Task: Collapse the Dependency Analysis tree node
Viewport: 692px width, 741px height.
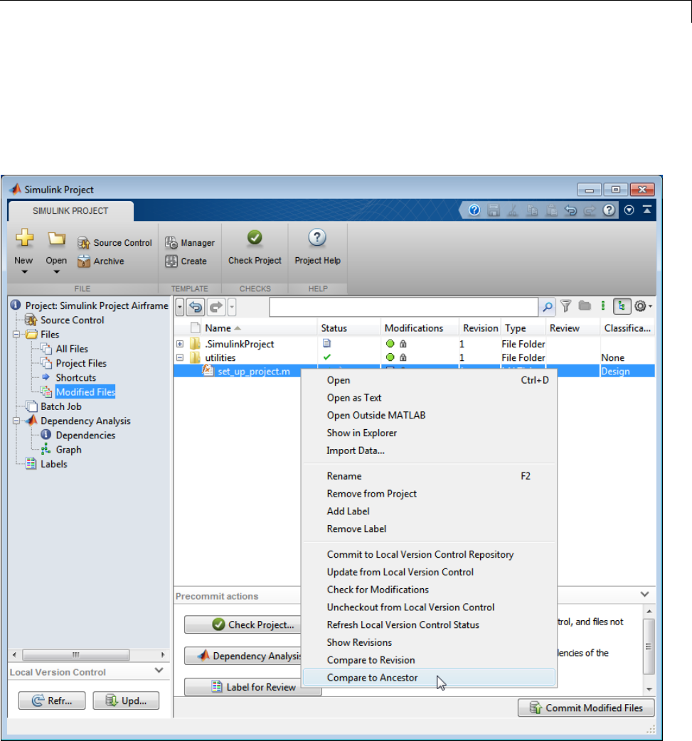Action: [x=16, y=421]
